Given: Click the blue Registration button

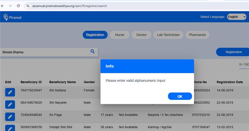Looking at the screenshot, I should (x=233, y=52).
